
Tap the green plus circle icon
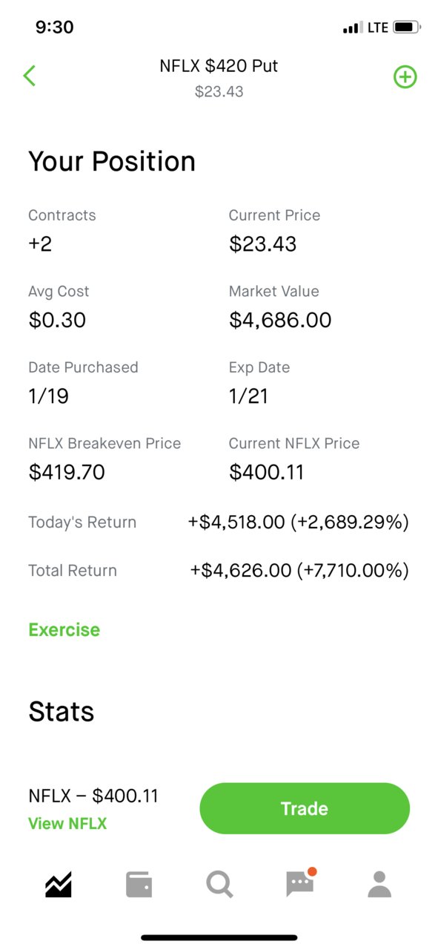(405, 76)
